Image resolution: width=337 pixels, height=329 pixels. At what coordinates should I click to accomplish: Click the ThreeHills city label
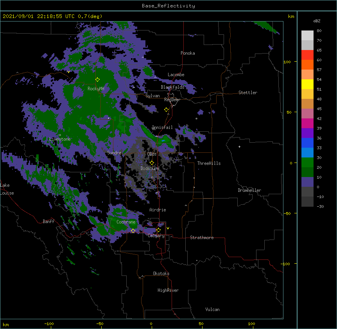pos(209,163)
